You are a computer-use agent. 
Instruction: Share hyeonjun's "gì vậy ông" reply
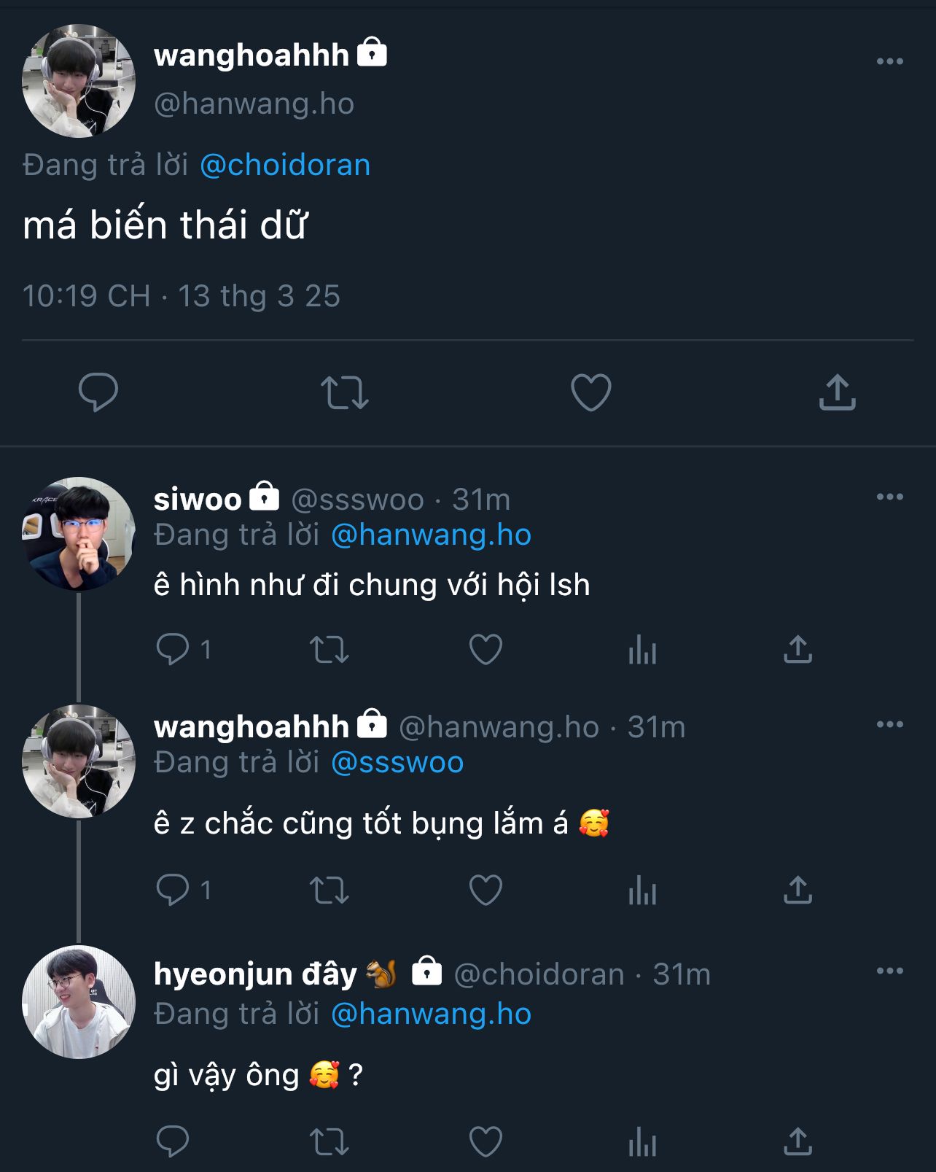[x=797, y=1141]
